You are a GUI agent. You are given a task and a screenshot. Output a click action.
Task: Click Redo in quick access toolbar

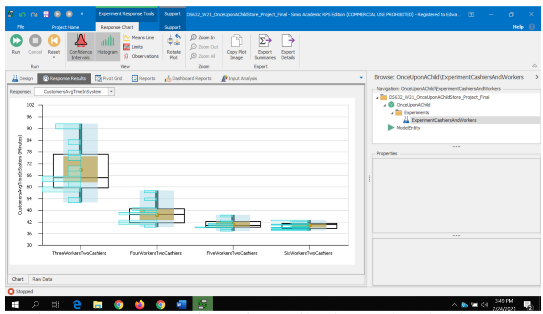click(34, 14)
